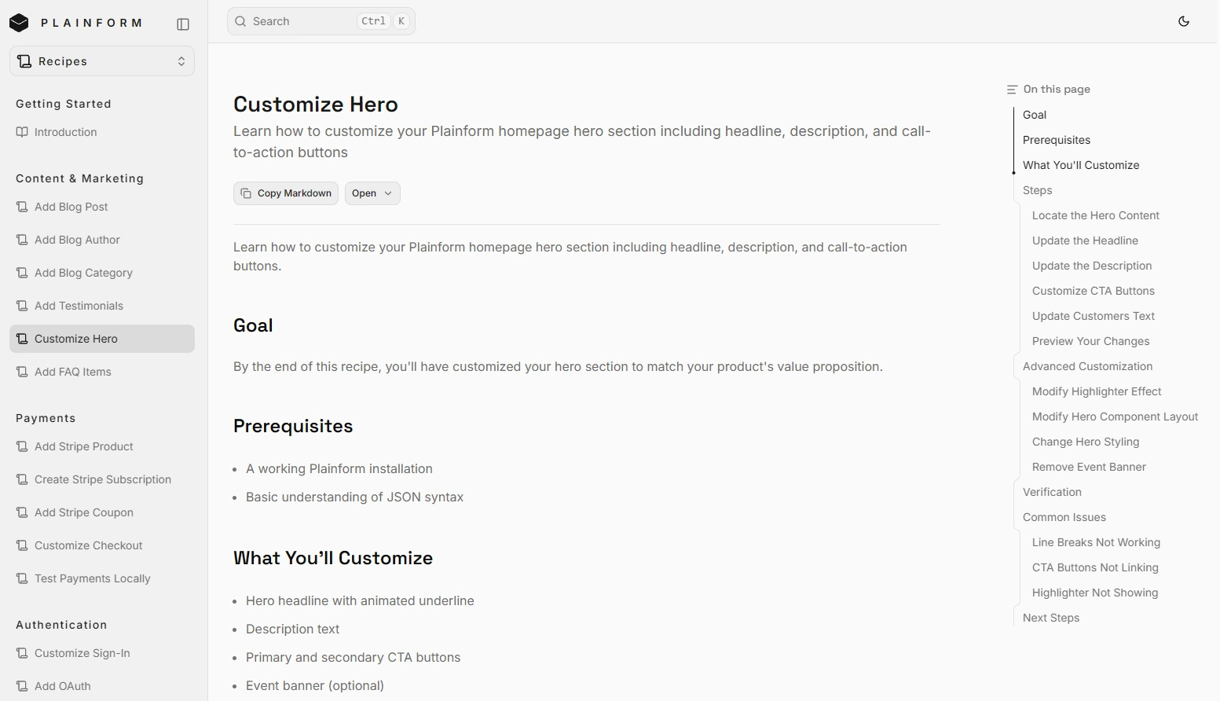Go to Customize CTA Buttons section

[1094, 291]
